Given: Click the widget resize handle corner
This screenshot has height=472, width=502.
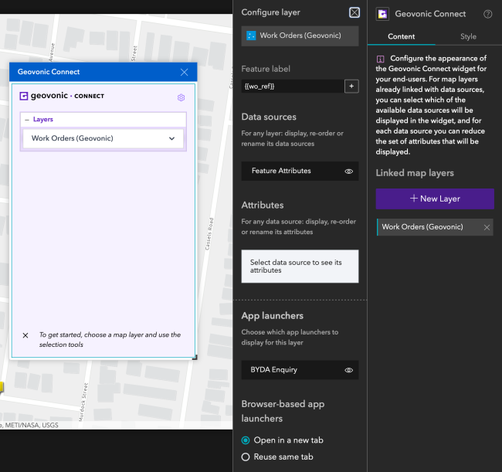Looking at the screenshot, I should (195, 358).
